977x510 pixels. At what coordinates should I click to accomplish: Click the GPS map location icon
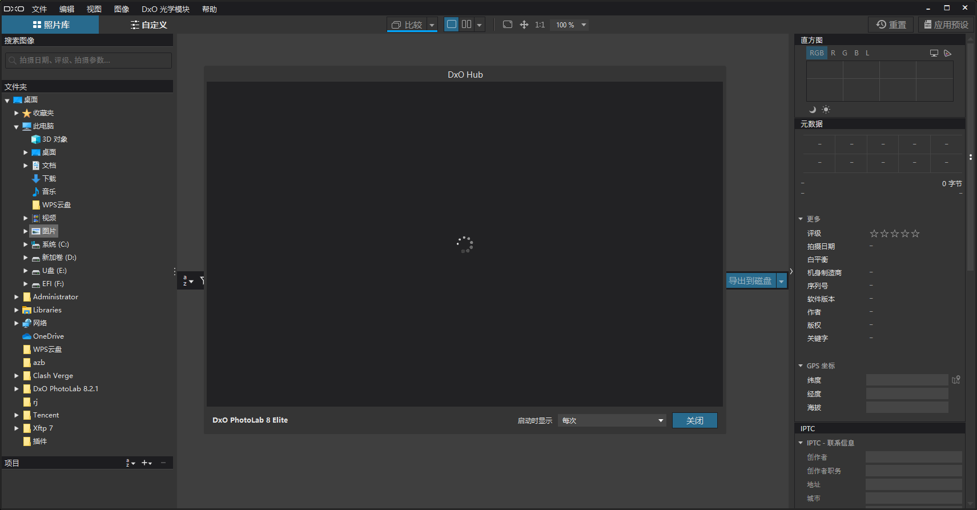tap(956, 380)
